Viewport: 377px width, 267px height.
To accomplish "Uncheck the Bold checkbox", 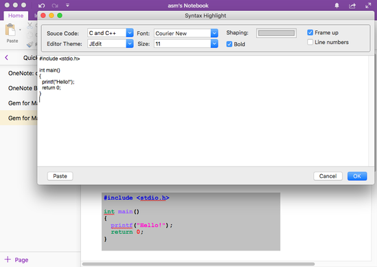I will [229, 44].
